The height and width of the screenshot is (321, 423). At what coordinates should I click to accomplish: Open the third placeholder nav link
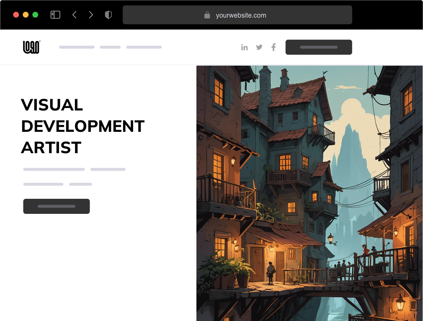pyautogui.click(x=144, y=47)
